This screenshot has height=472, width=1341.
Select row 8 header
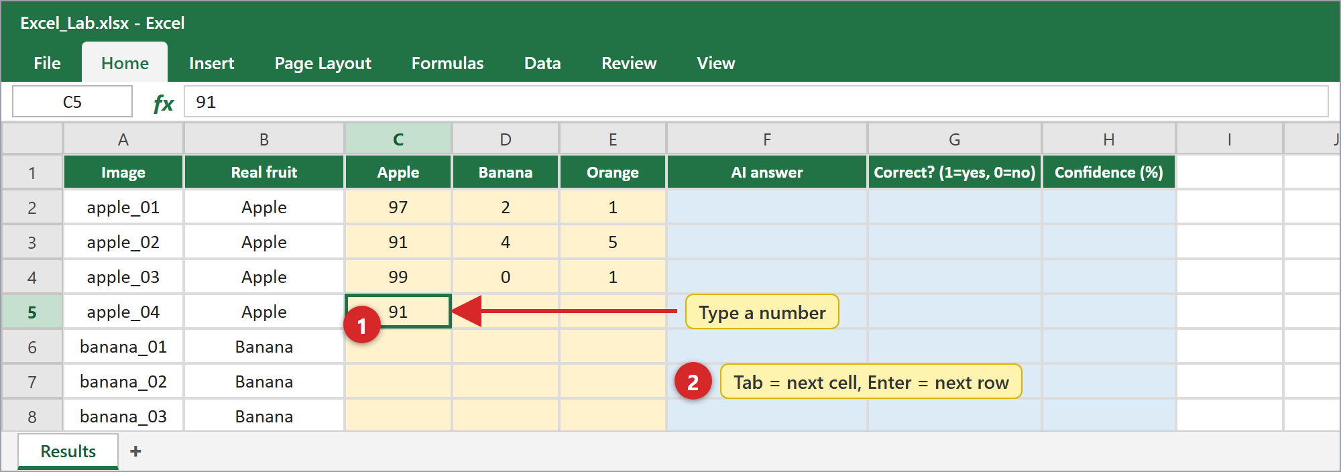(32, 416)
